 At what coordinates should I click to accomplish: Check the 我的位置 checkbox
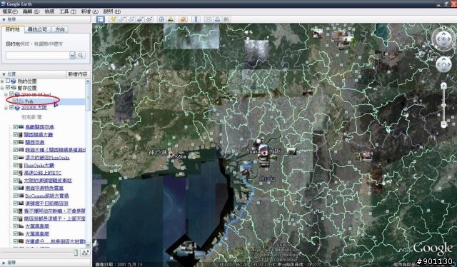pos(8,81)
